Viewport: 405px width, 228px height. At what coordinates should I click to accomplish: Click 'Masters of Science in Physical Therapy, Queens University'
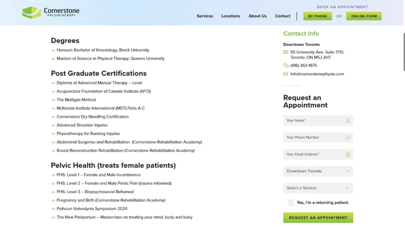click(x=111, y=59)
